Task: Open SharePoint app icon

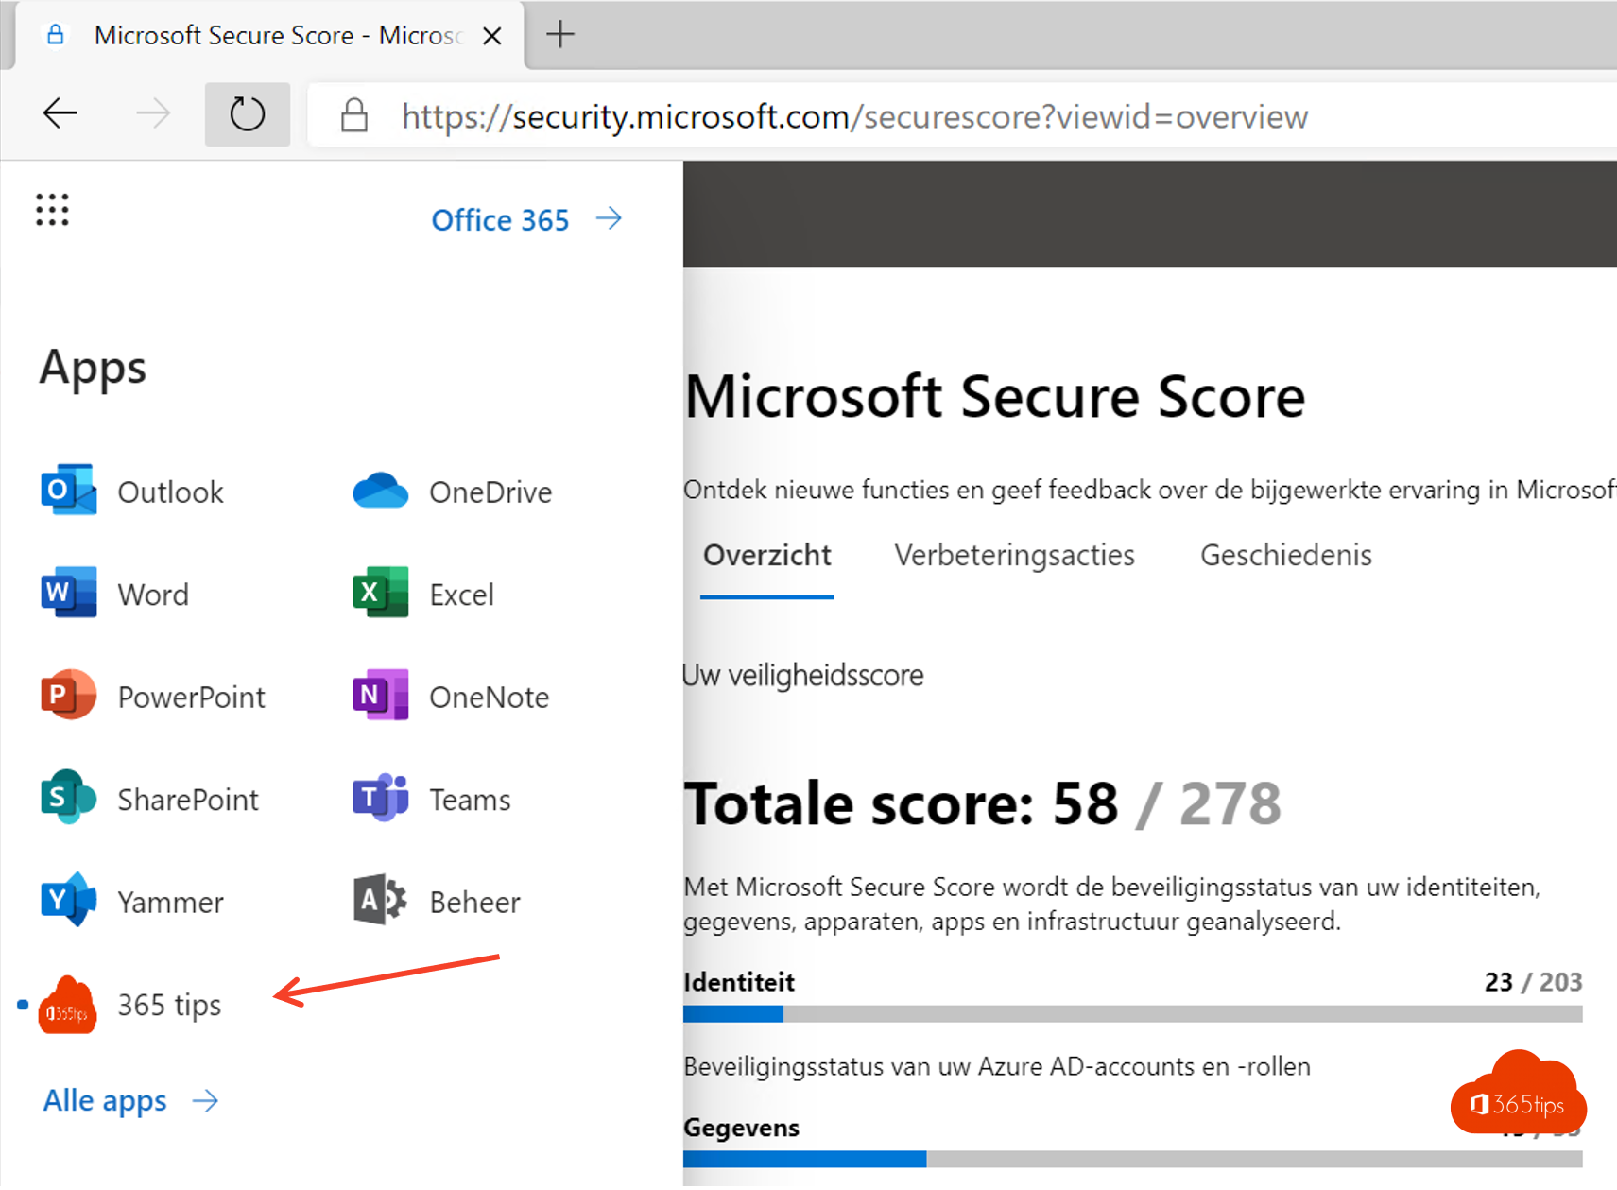Action: [x=68, y=798]
